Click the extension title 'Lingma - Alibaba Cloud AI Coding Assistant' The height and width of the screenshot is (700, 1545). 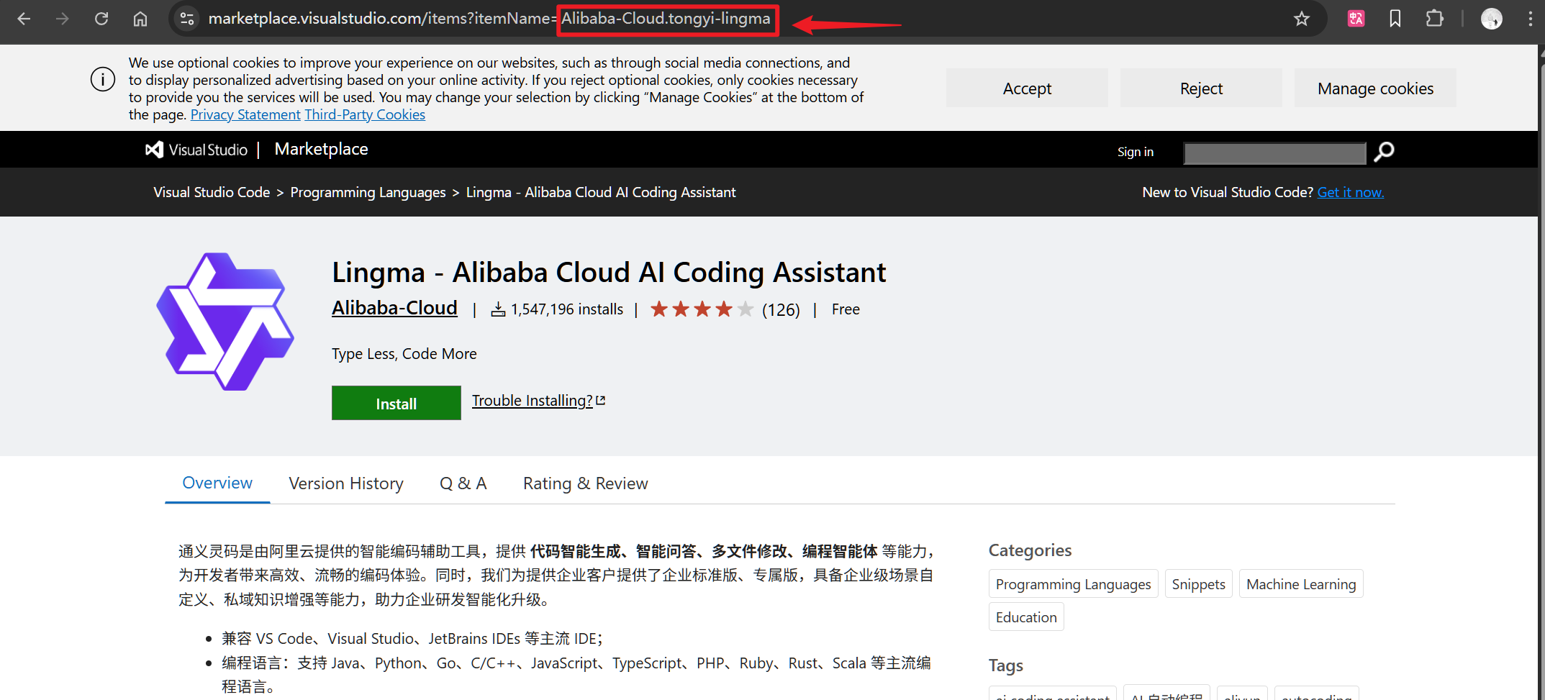pyautogui.click(x=609, y=273)
